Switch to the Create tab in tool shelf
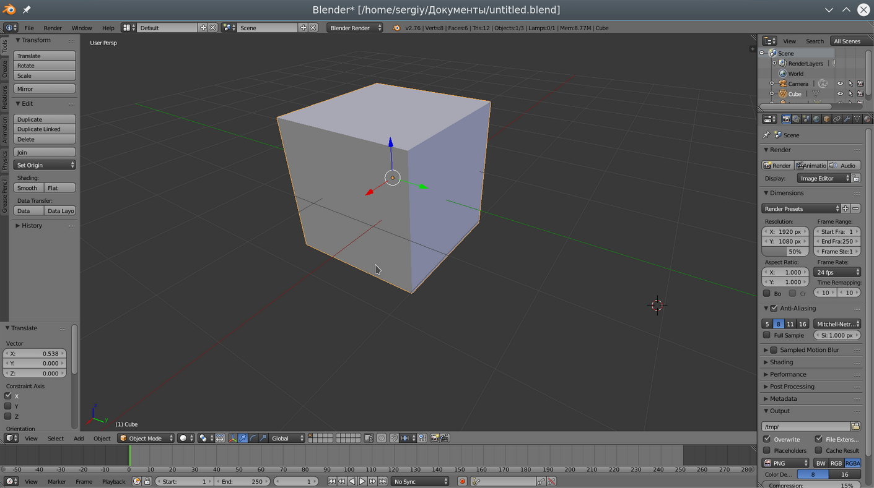874x488 pixels. pos(4,69)
